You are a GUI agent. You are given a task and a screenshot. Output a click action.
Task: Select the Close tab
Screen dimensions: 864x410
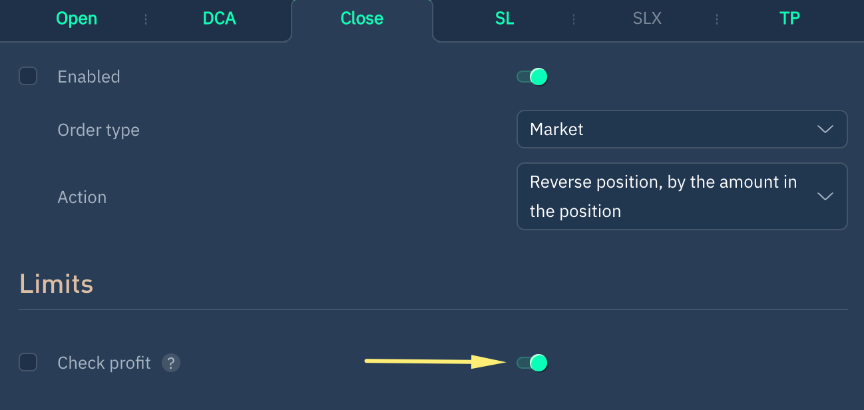point(362,19)
